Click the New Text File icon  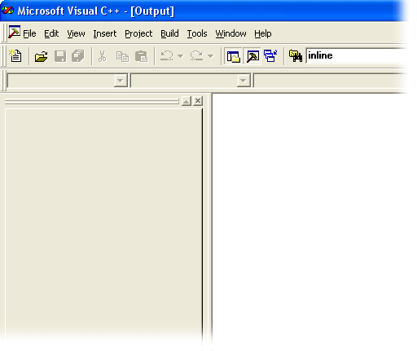15,56
